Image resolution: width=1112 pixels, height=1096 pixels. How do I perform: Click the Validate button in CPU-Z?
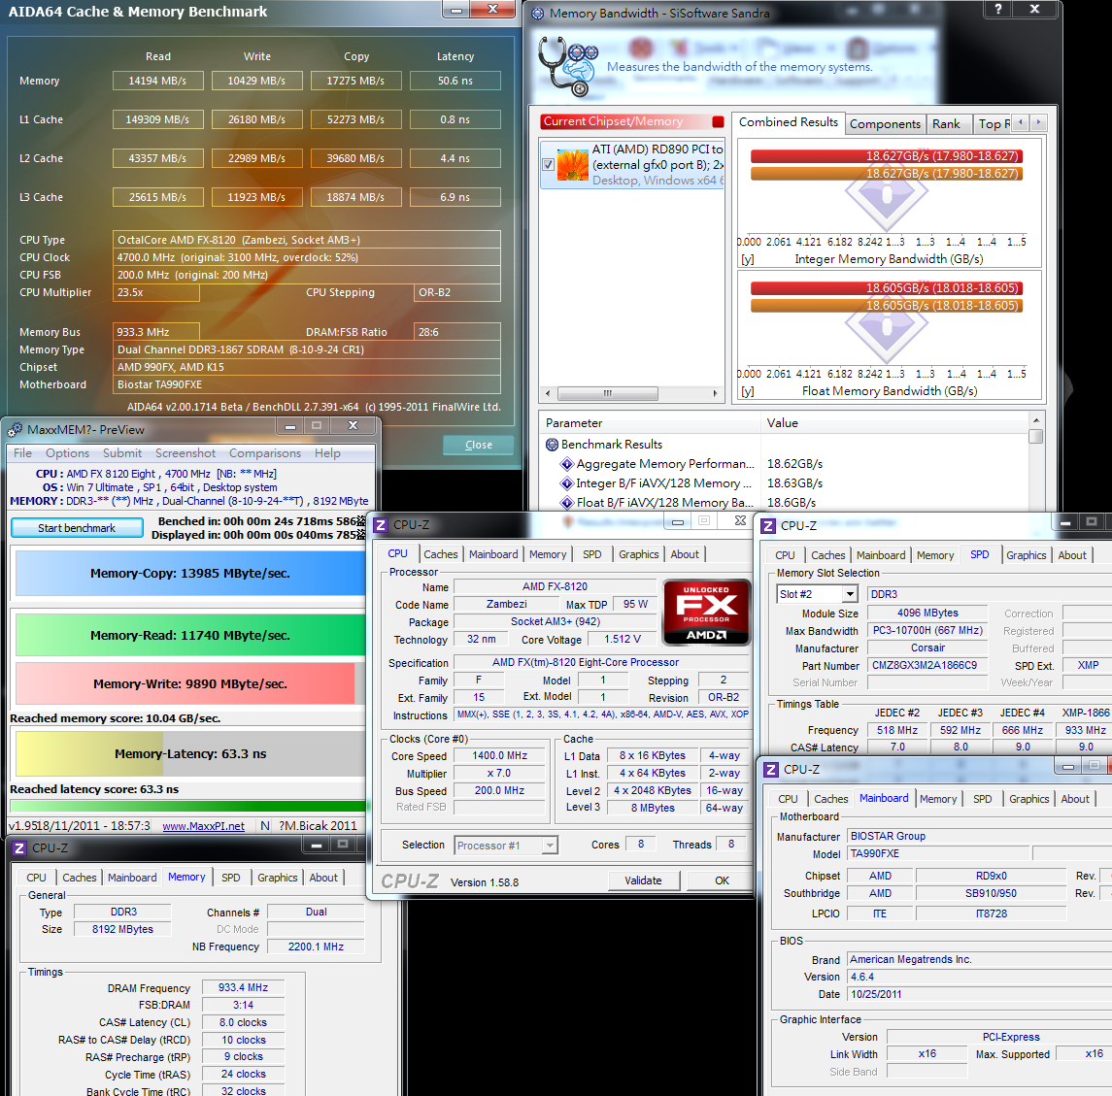pyautogui.click(x=643, y=880)
